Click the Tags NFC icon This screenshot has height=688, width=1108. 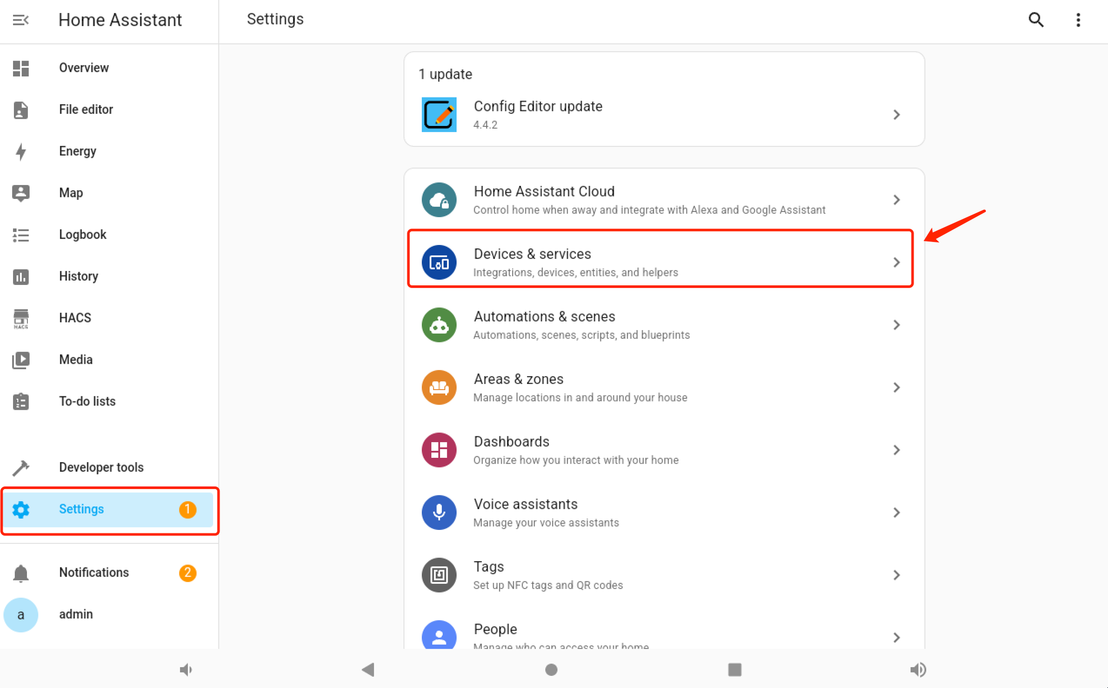point(439,575)
